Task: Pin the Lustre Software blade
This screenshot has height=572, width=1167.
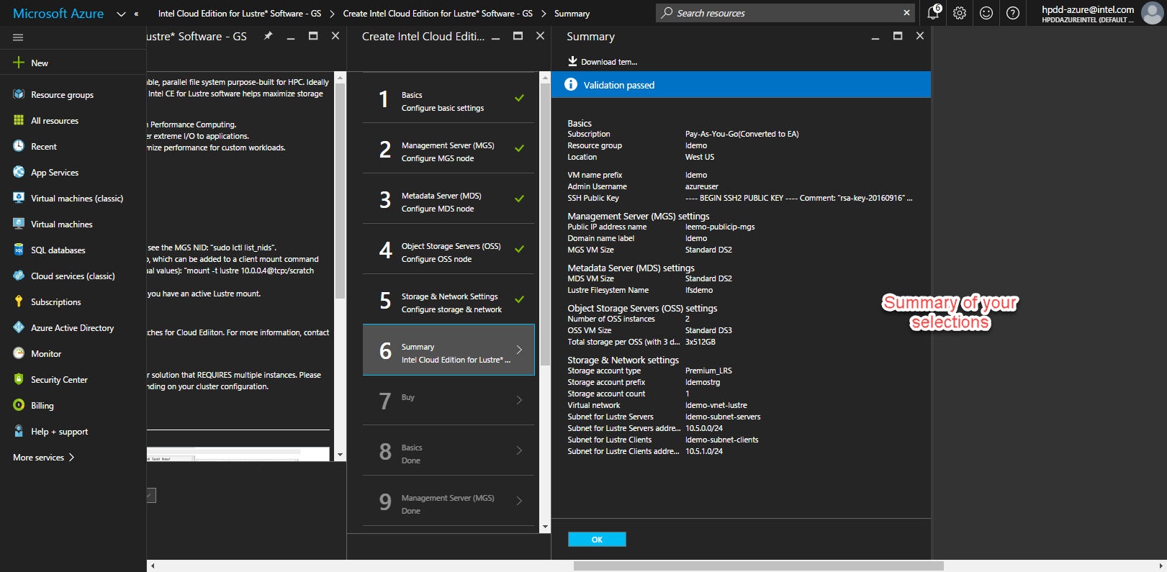Action: click(x=268, y=36)
